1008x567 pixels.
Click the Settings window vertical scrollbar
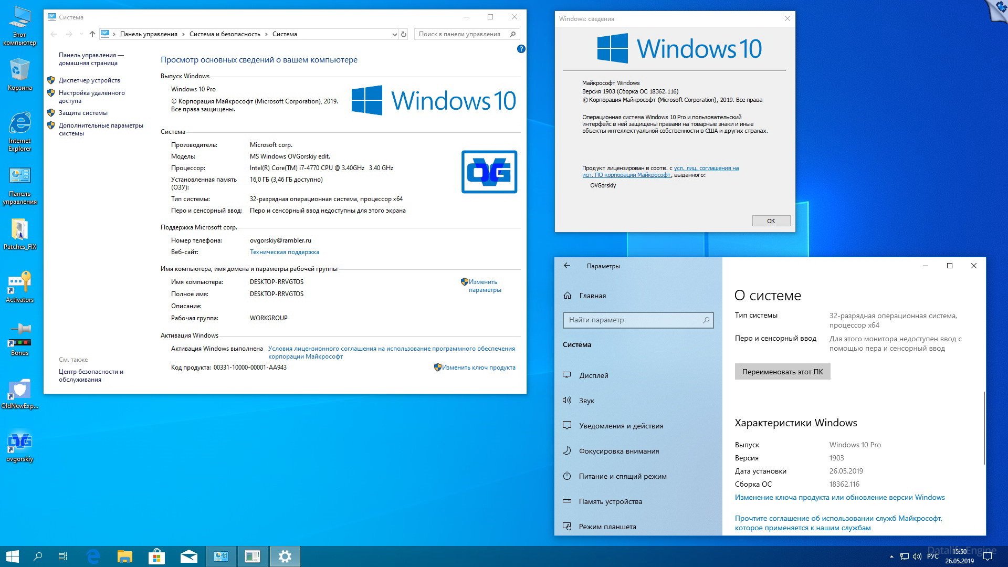984,428
